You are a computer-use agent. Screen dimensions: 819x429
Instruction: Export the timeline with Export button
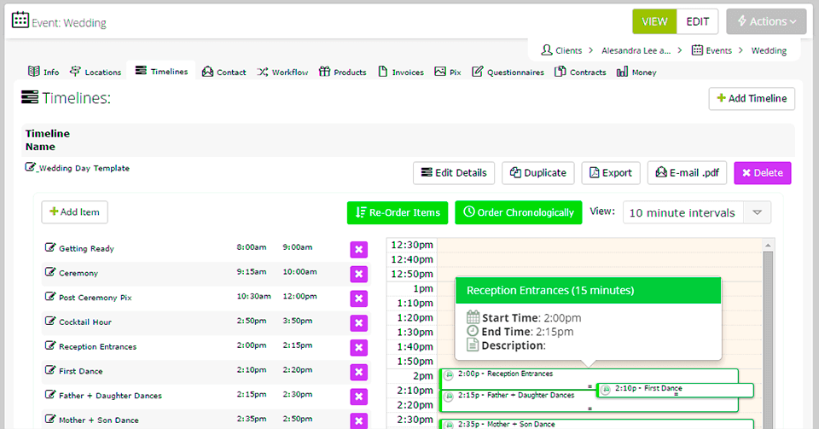[610, 173]
